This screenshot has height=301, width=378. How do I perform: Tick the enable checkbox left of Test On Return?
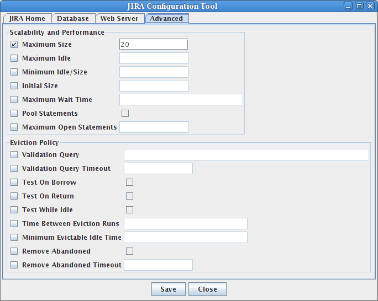[x=14, y=196]
